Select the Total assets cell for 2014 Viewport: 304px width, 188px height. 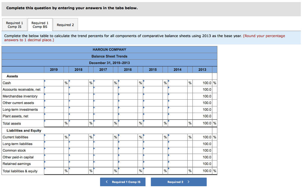coord(177,123)
